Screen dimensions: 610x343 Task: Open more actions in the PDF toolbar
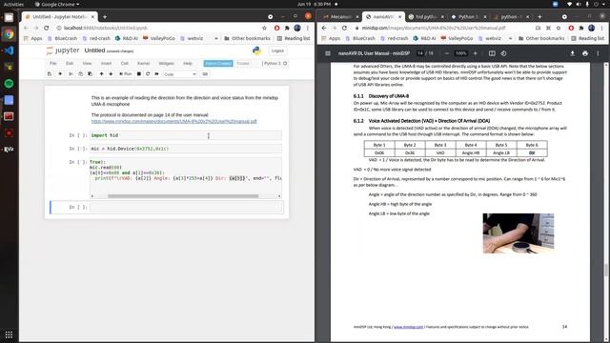pos(598,53)
